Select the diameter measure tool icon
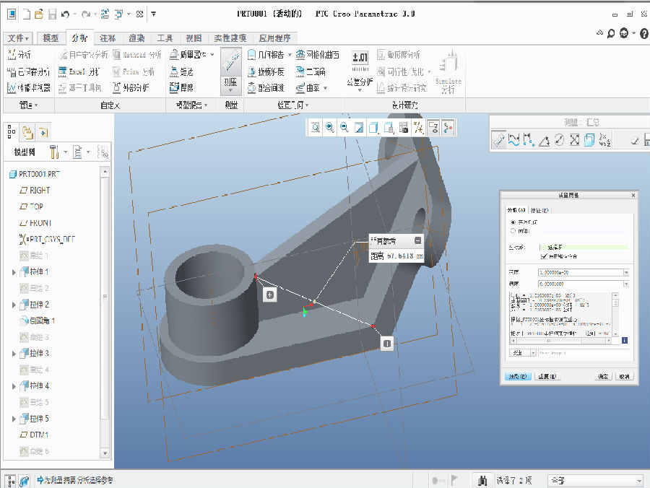Image resolution: width=650 pixels, height=488 pixels. click(559, 140)
